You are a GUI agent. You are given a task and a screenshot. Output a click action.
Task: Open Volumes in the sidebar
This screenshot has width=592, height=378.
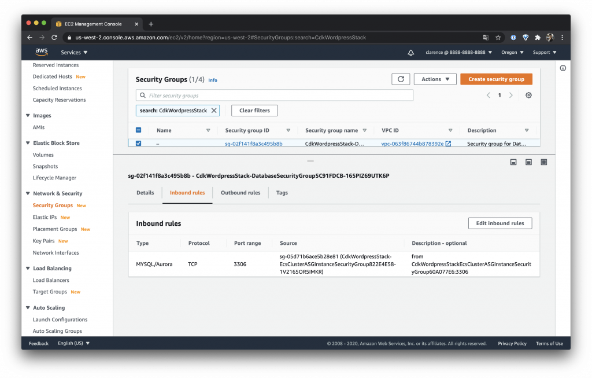tap(43, 155)
